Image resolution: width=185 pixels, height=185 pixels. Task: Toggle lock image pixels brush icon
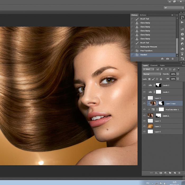(x=153, y=79)
